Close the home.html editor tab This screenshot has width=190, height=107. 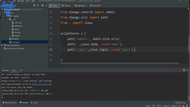tap(102, 6)
